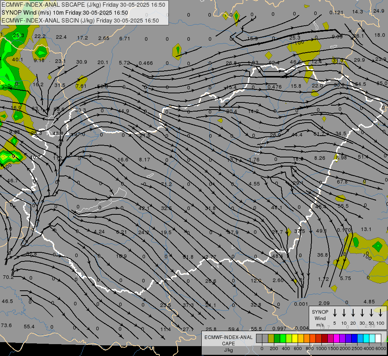This screenshot has height=356, width=388.
Task: Click the SYNOP Wind 10m title line
Action: 65,13
